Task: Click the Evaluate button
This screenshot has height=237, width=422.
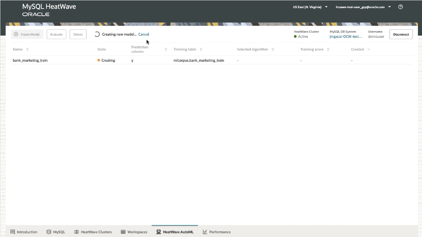Action: click(x=56, y=34)
